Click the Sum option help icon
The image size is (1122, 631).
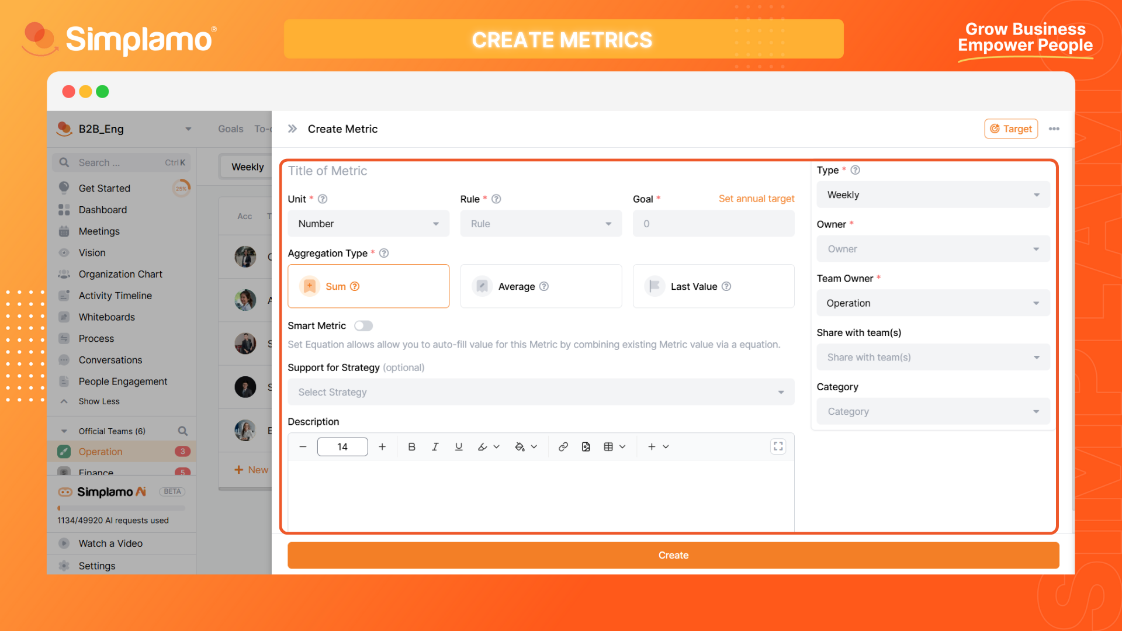coord(355,286)
